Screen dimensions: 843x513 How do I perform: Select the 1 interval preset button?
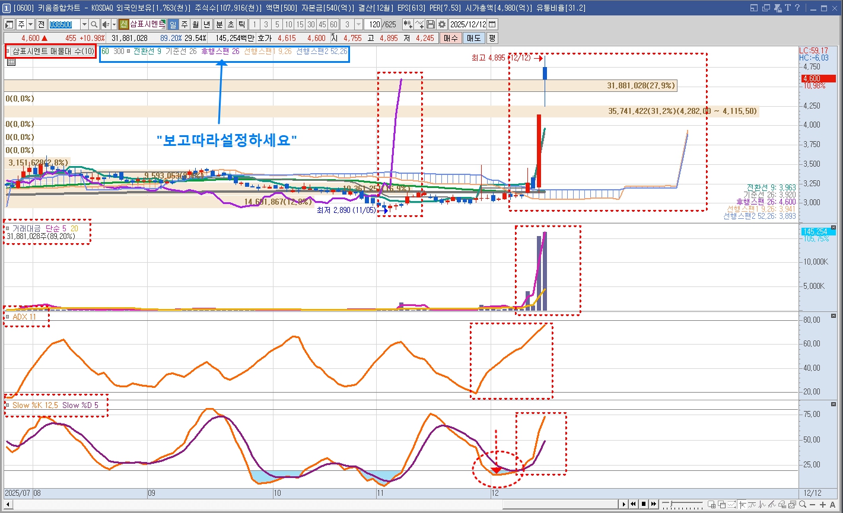pos(254,24)
